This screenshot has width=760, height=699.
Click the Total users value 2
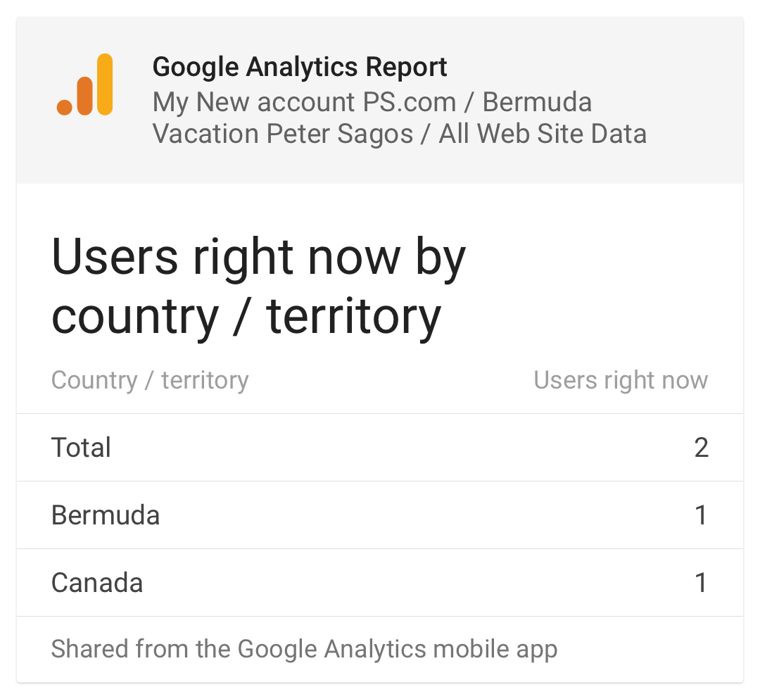702,448
